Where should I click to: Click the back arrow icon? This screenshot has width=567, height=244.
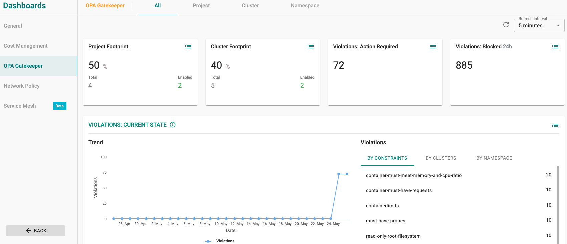[29, 231]
